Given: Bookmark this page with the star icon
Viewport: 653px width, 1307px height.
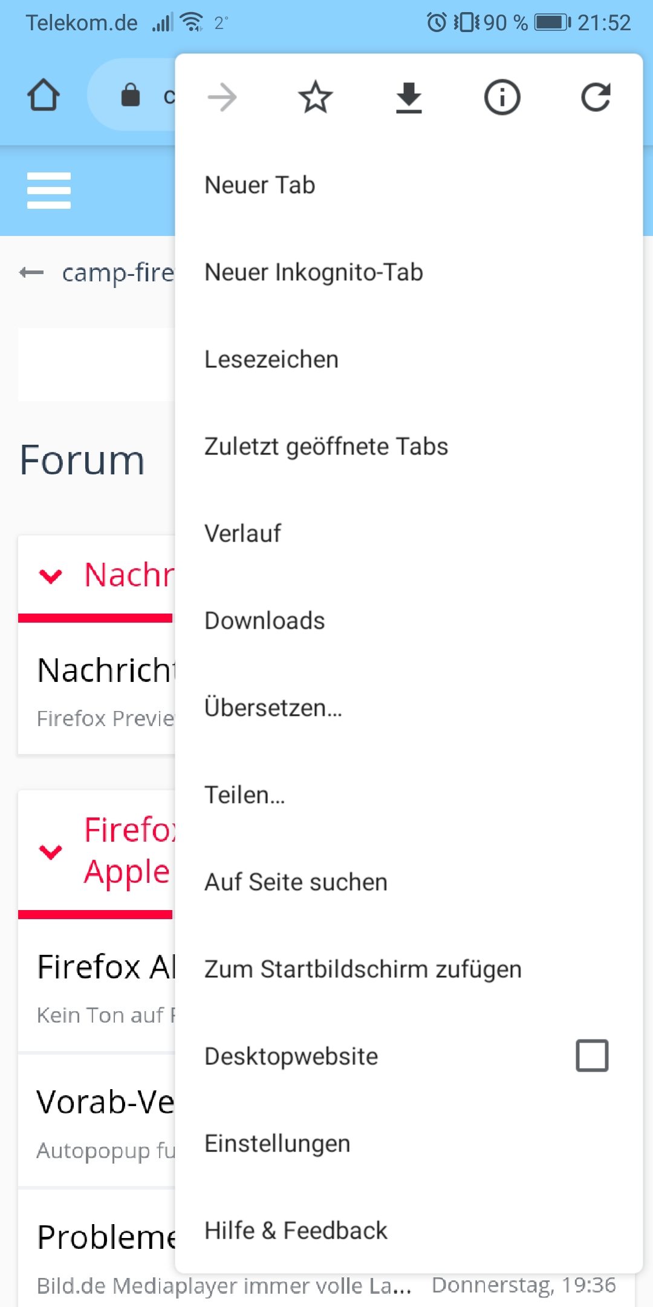Looking at the screenshot, I should pos(316,97).
